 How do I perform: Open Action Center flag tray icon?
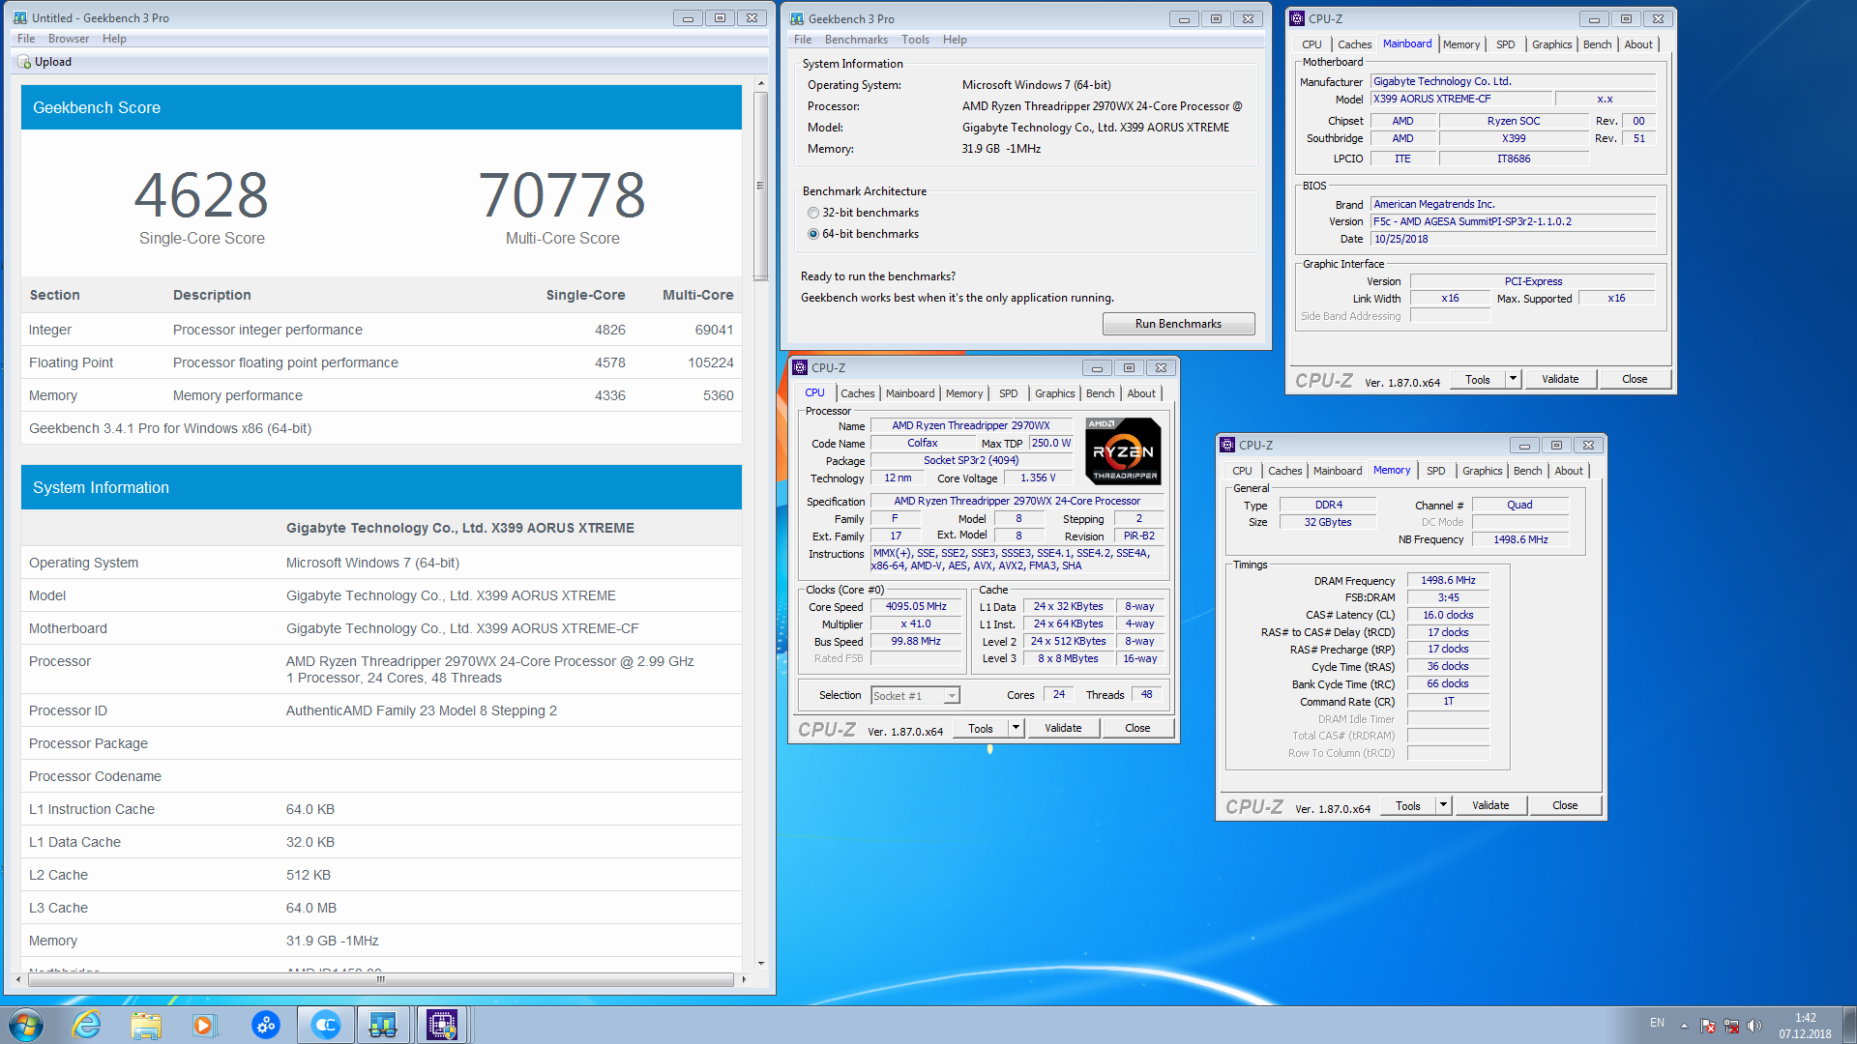tap(1708, 1026)
